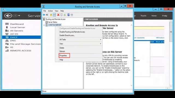Click the blue question-mark Help toolbar icon
The image size is (175, 98).
69,15
